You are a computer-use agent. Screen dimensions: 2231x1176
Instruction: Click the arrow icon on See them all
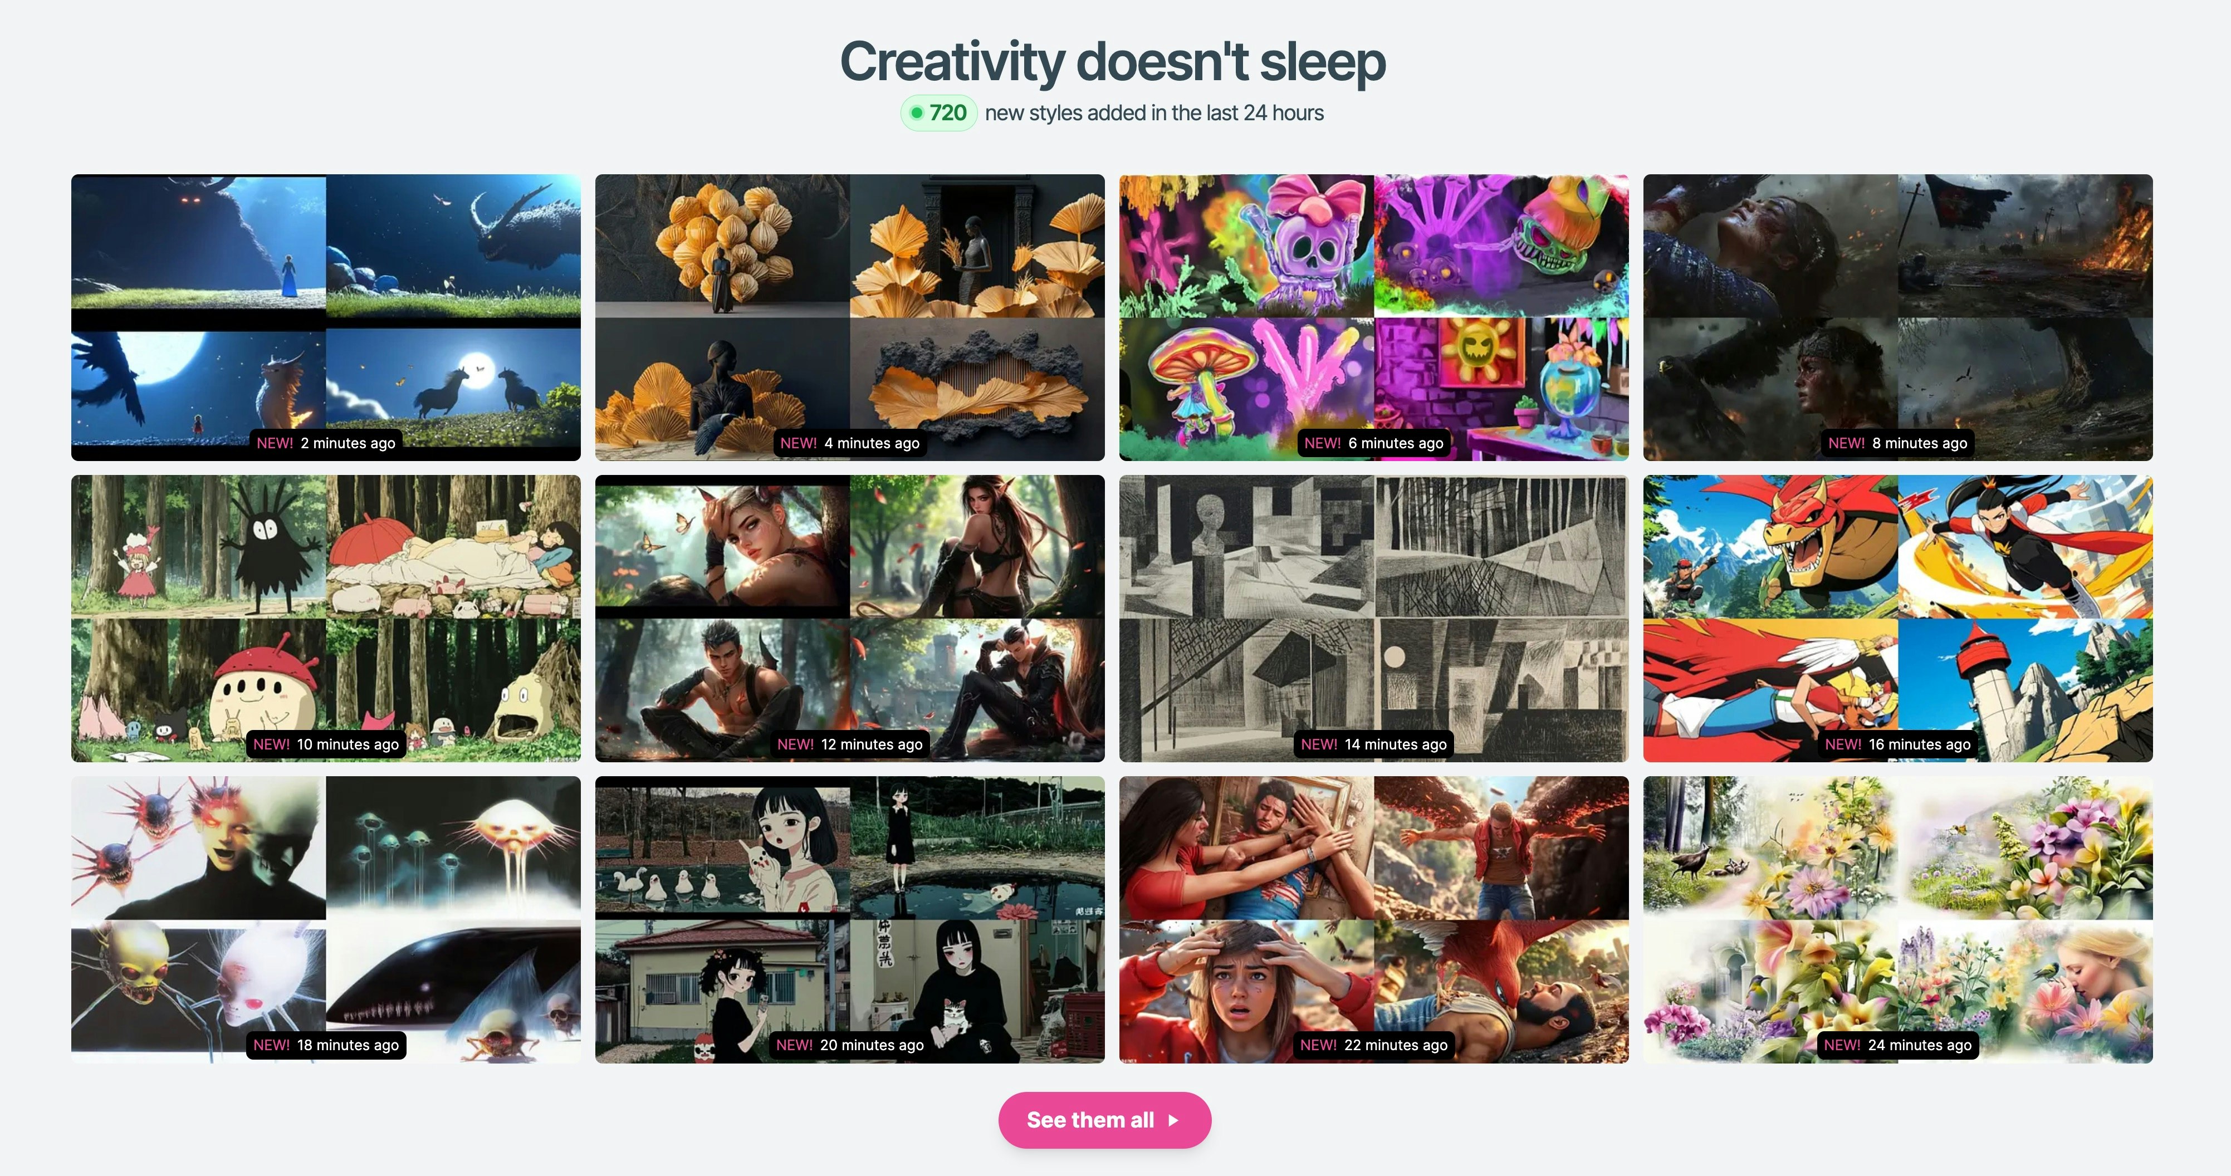(x=1173, y=1120)
